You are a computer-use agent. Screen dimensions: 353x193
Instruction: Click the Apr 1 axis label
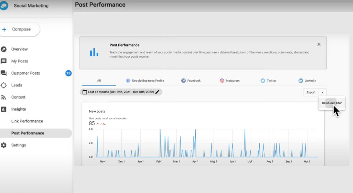click(x=195, y=161)
